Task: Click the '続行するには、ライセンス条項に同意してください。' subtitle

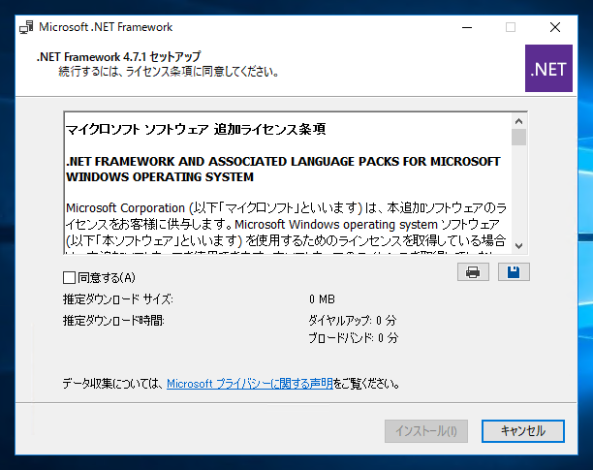Action: (169, 72)
